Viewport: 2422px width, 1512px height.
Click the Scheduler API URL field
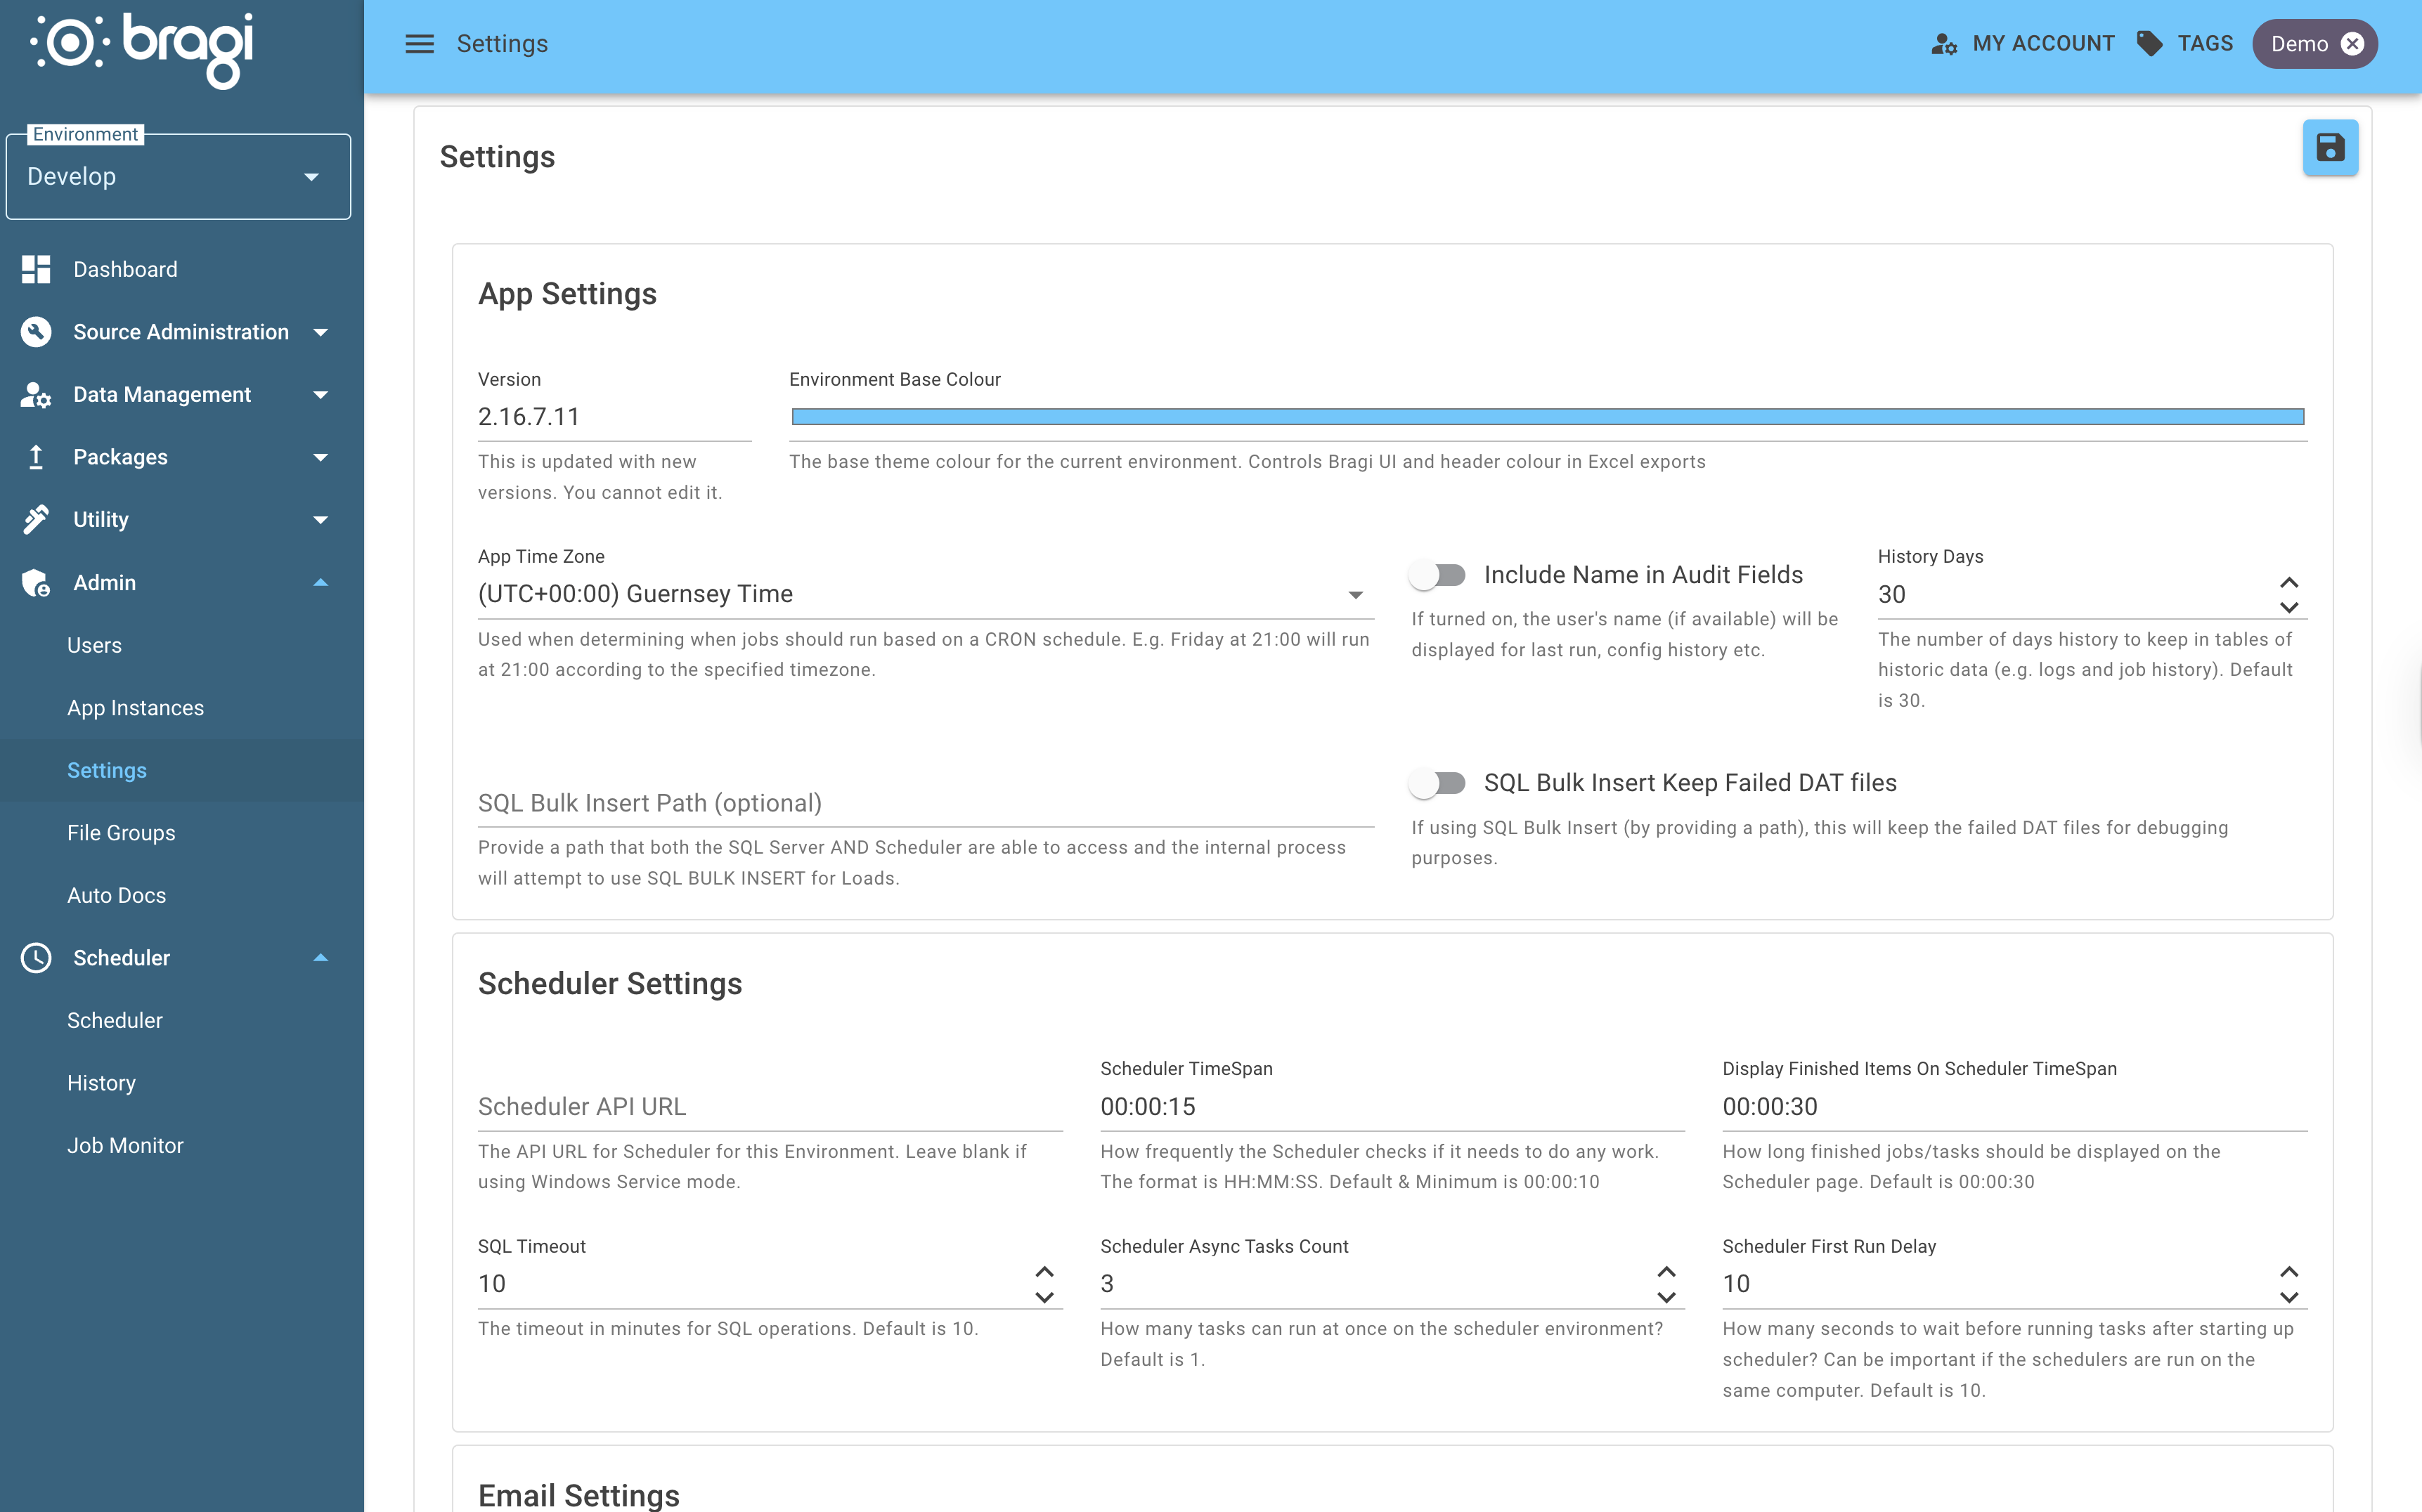[770, 1106]
